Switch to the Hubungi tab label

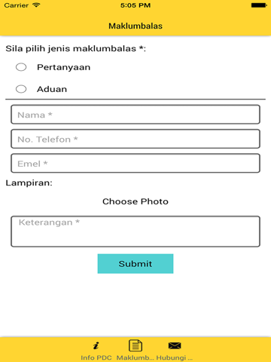[x=175, y=357]
